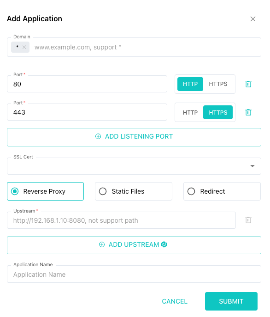
Task: Click the plus icon in Add Listening Port
Action: [x=98, y=136]
